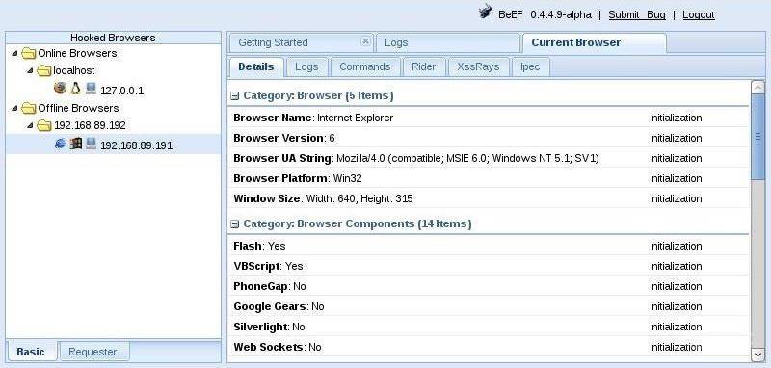Viewport: 771px width, 368px height.
Task: Click the scroll down arrow in details panel
Action: coord(758,354)
